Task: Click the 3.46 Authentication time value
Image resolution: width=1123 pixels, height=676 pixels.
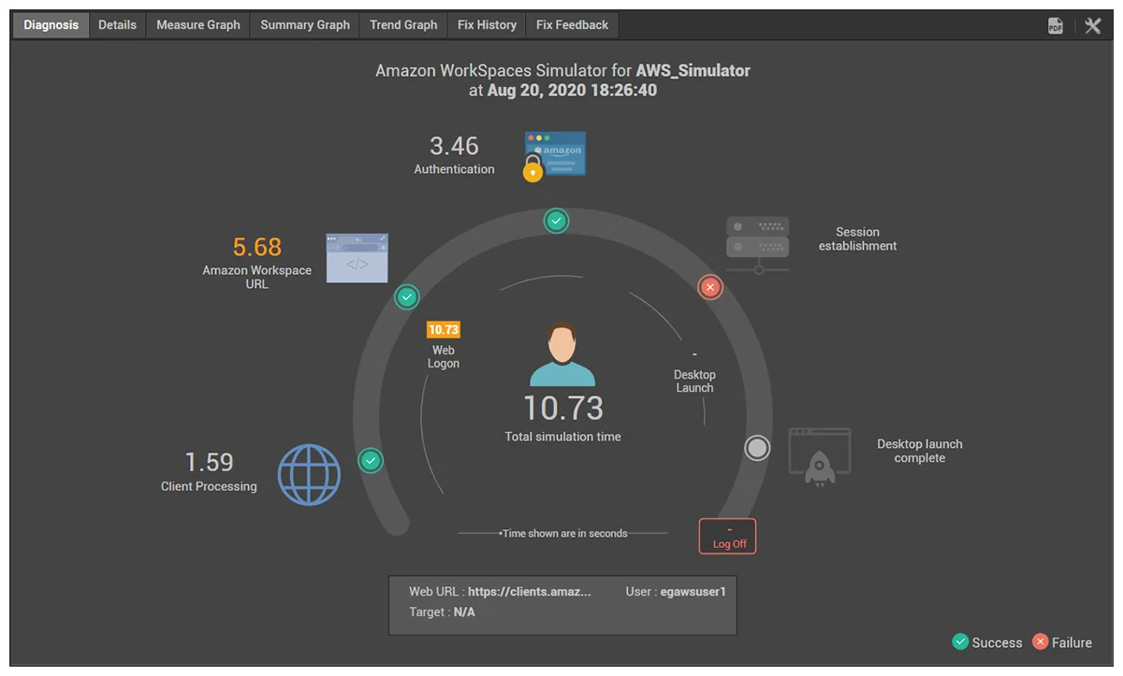Action: pyautogui.click(x=454, y=146)
